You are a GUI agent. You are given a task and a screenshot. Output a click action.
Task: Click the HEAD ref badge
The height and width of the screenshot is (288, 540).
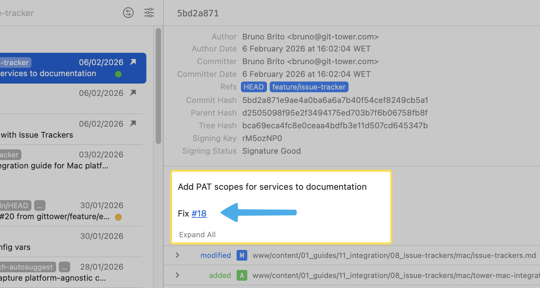click(x=254, y=87)
